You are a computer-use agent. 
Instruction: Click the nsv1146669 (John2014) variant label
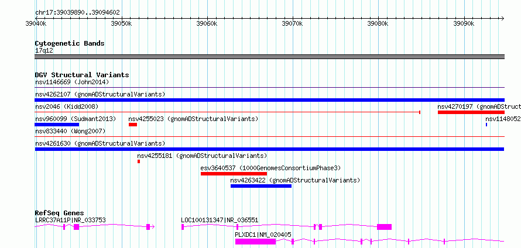click(x=72, y=82)
